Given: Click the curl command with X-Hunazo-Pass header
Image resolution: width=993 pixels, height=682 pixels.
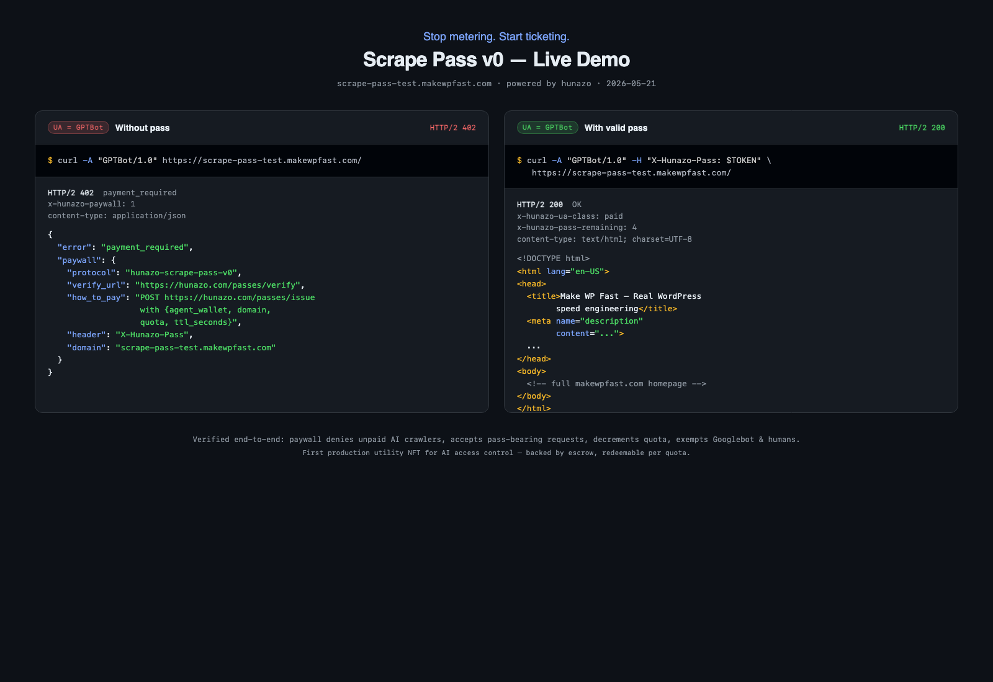Looking at the screenshot, I should pyautogui.click(x=644, y=161).
